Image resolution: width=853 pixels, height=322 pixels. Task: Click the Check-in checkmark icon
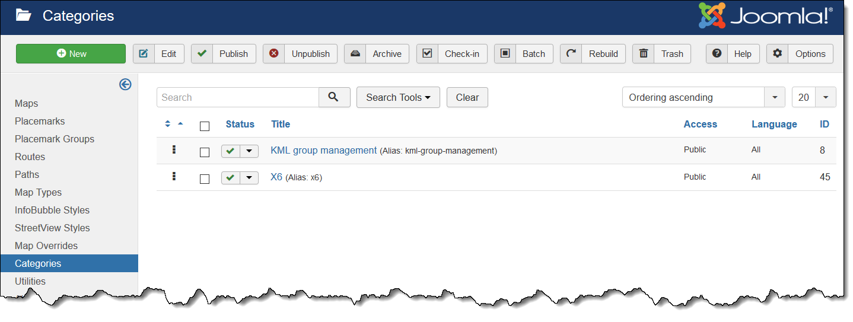tap(427, 53)
